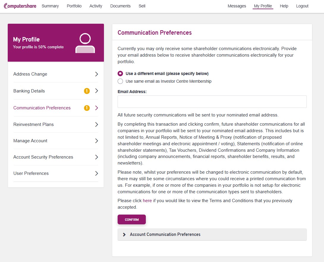Click the User Preferences chevron arrow

(97, 173)
